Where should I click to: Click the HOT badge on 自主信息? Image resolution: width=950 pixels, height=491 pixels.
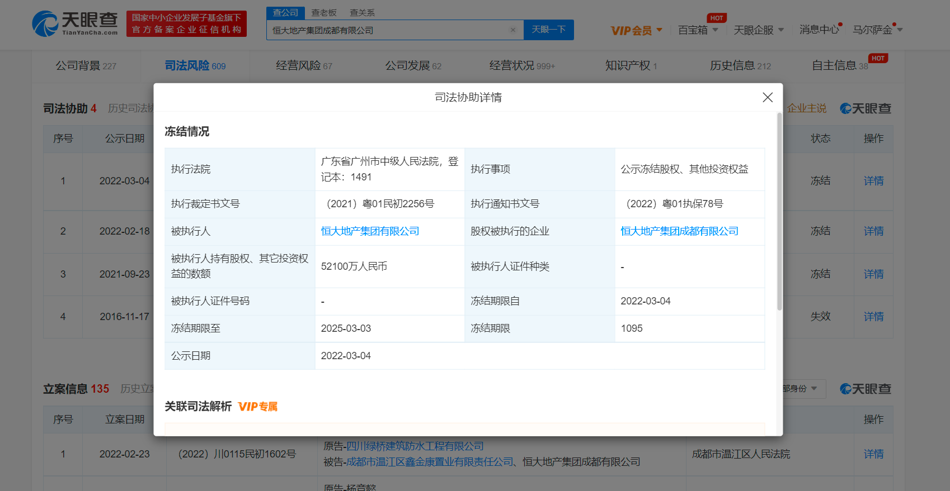pyautogui.click(x=878, y=58)
